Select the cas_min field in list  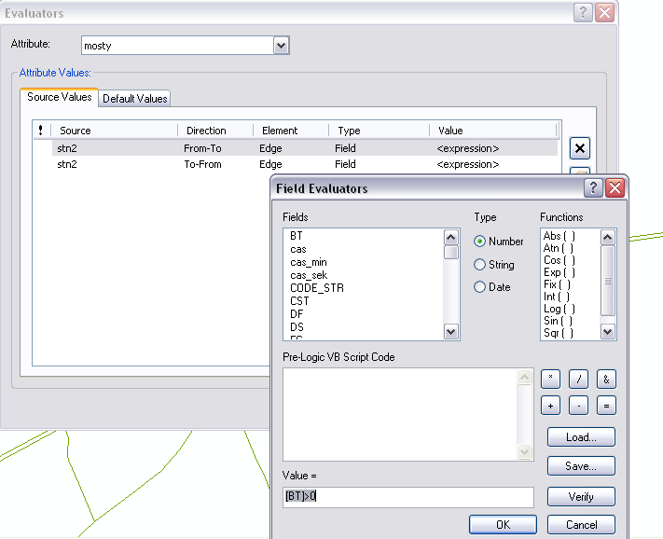coord(308,262)
